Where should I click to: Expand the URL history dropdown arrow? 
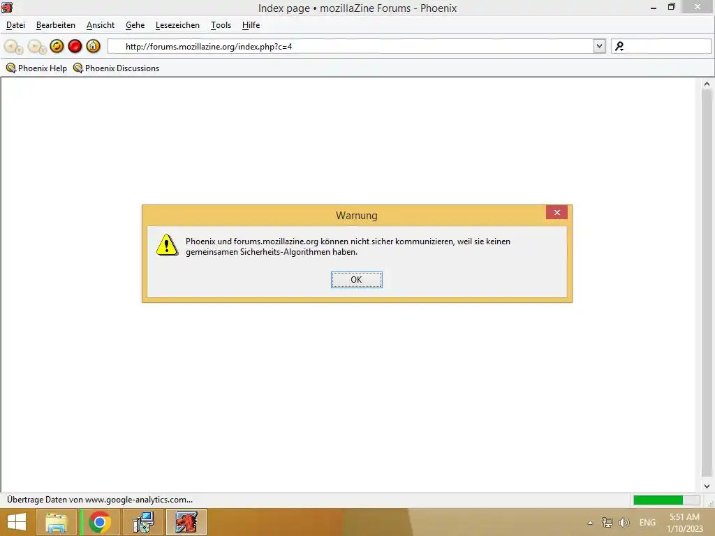click(599, 46)
